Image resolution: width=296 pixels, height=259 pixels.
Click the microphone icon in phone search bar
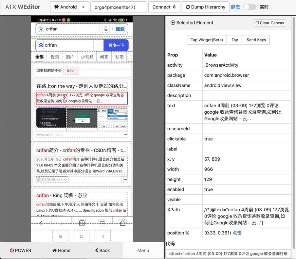[106, 29]
